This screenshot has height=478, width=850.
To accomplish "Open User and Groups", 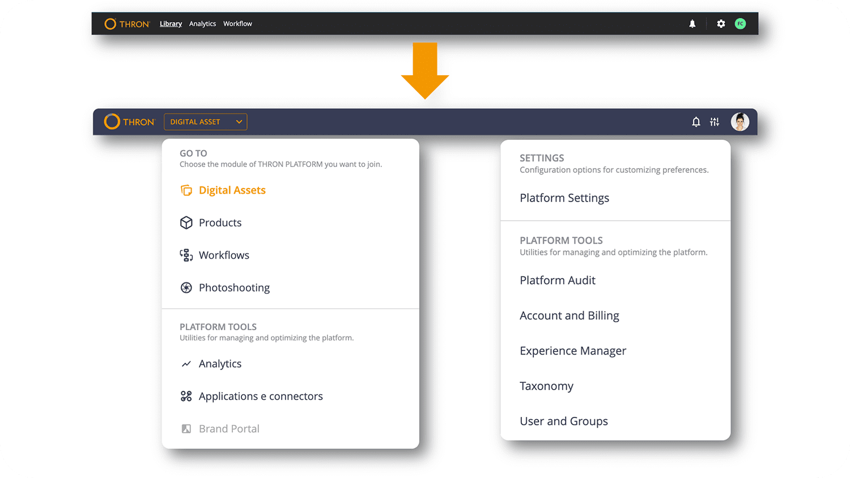I will pyautogui.click(x=564, y=421).
